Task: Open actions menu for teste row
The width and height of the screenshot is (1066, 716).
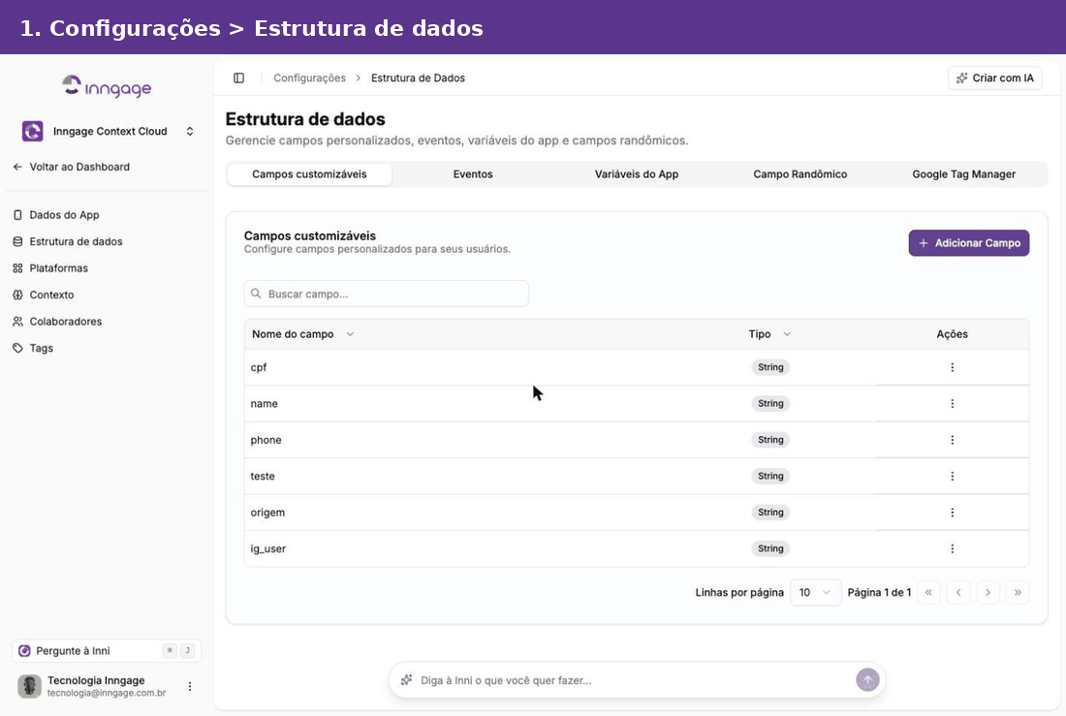Action: click(x=952, y=476)
